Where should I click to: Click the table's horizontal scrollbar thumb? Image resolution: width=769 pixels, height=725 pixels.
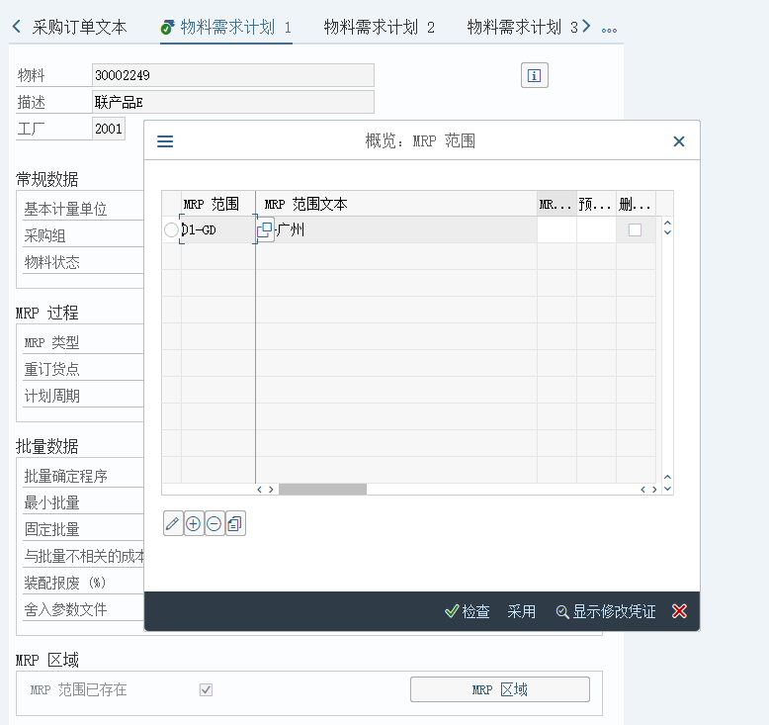[x=322, y=489]
